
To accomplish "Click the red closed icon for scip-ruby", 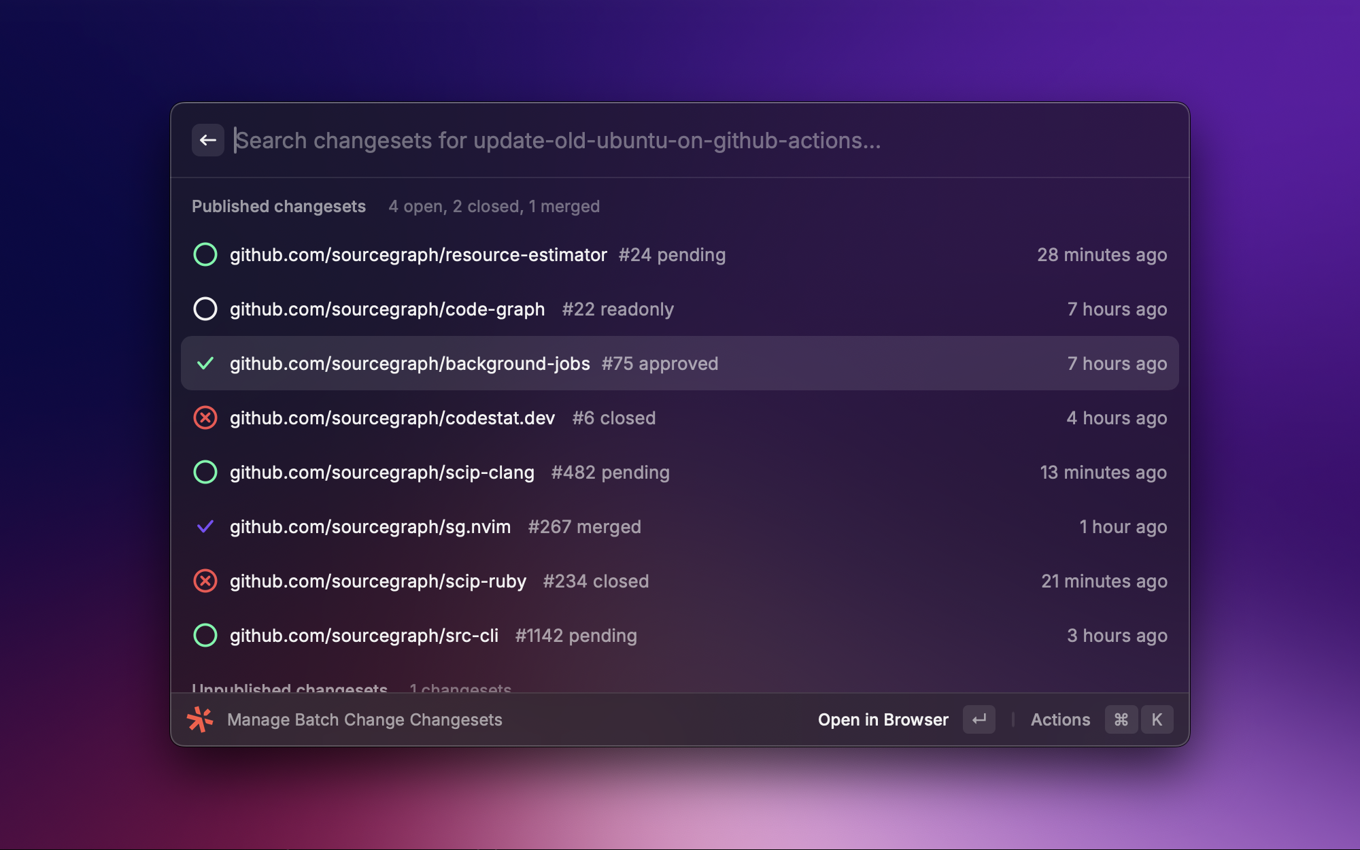I will [205, 581].
